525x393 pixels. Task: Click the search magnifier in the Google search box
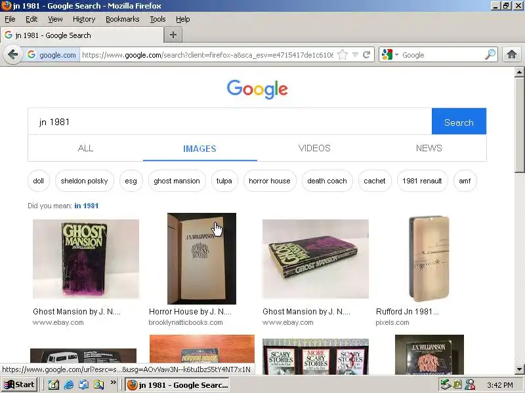point(490,54)
